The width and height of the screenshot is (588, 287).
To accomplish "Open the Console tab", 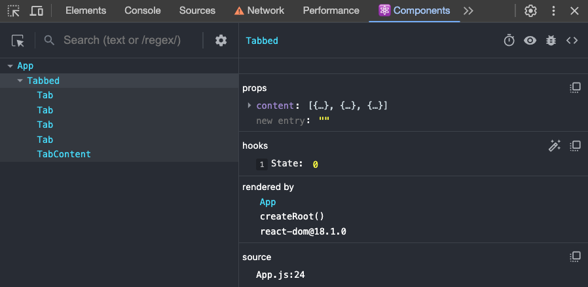I will 143,11.
